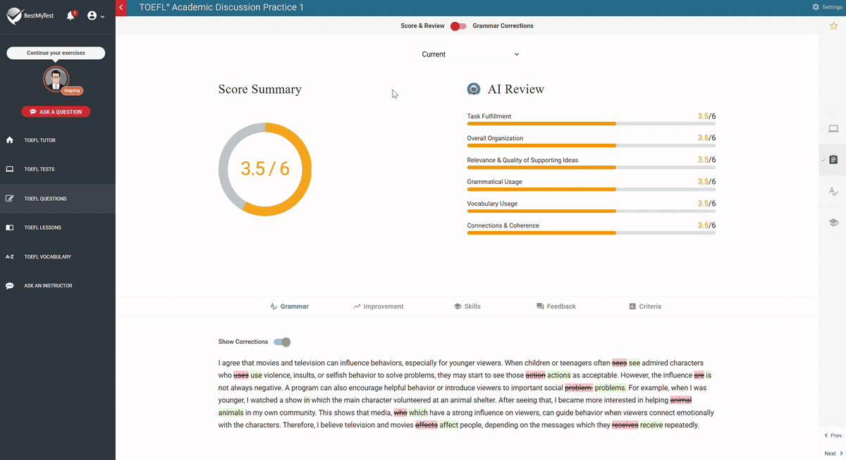
Task: Click the struck-through word 'affects'
Action: point(427,425)
